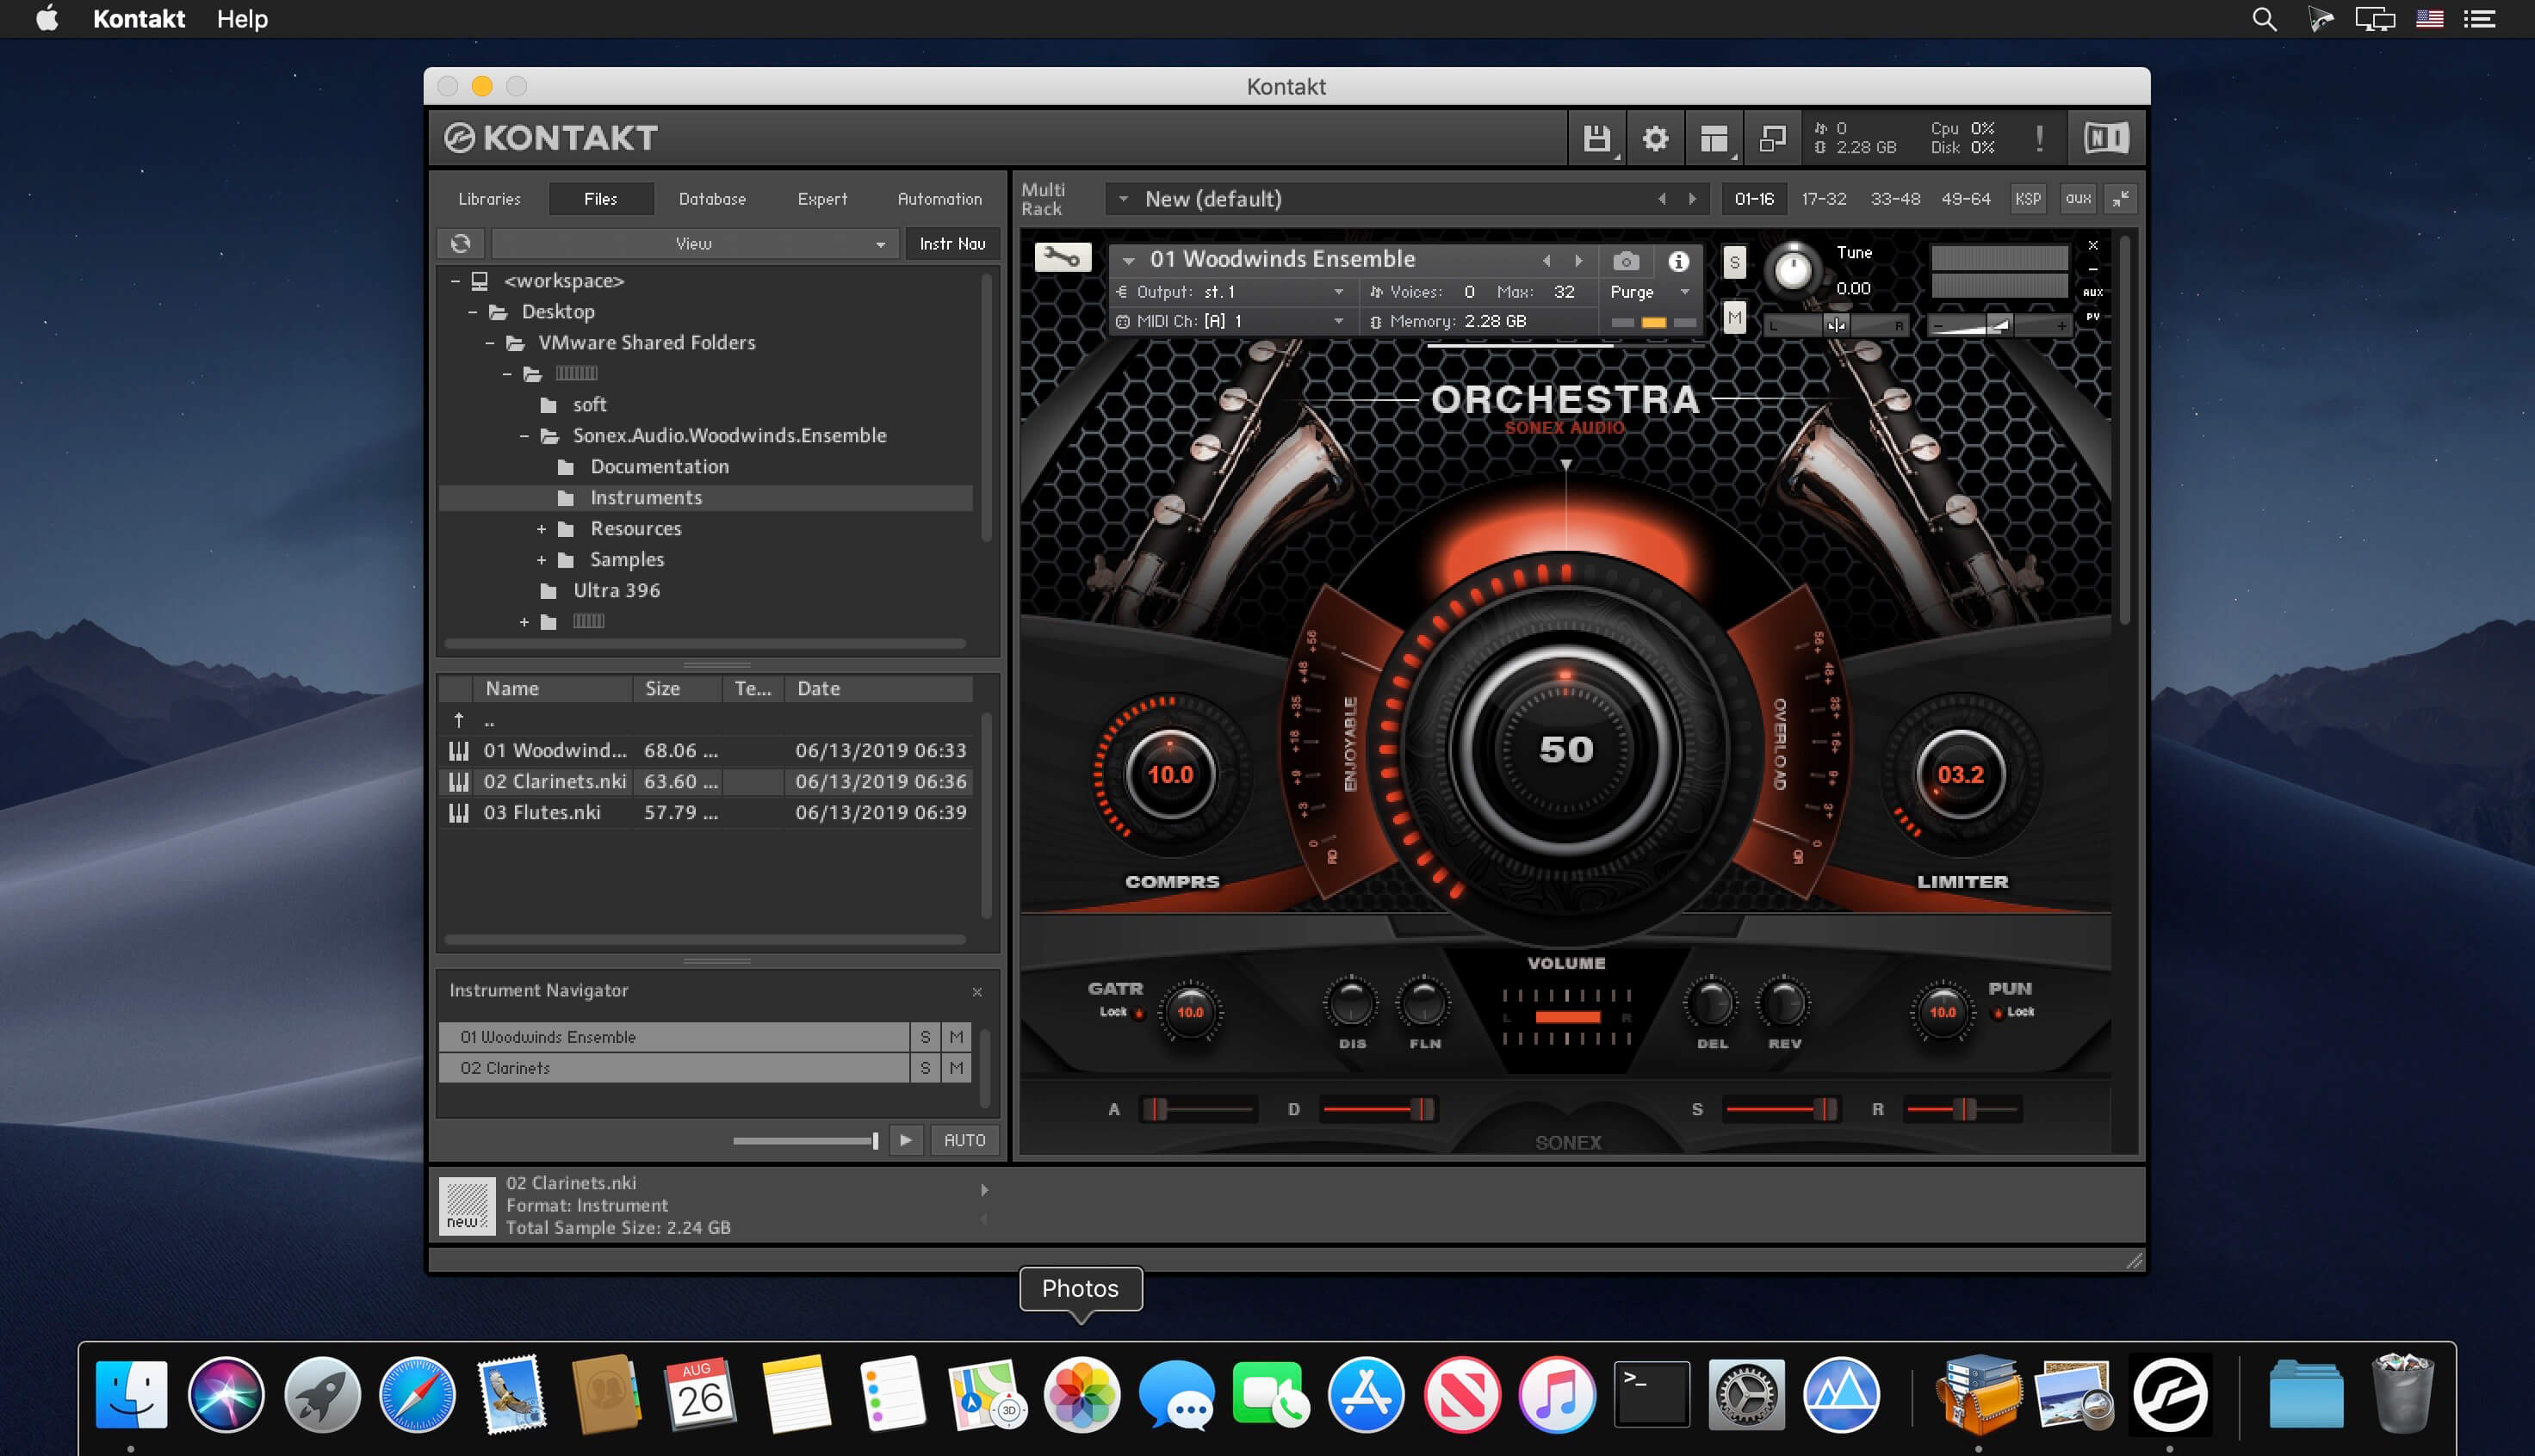Go to next instrument with right arrow

click(1579, 261)
